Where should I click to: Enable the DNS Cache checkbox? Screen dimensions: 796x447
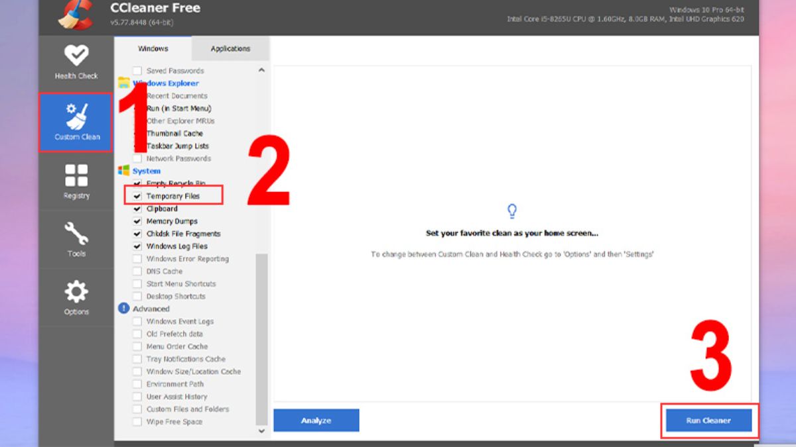137,272
